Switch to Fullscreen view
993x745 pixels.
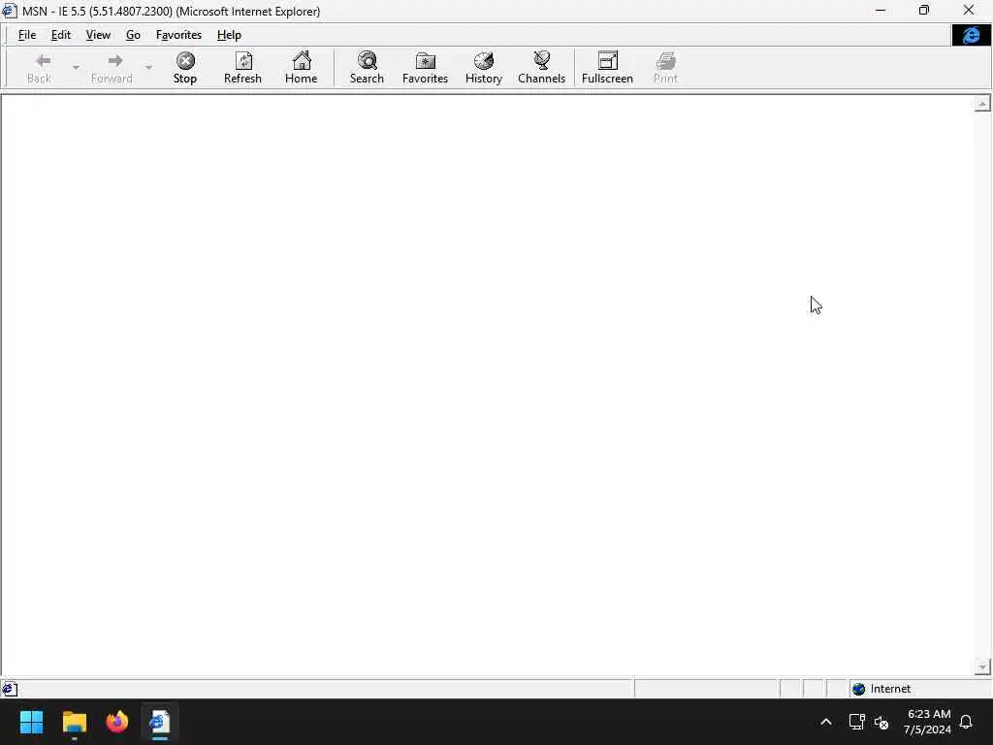tap(607, 68)
